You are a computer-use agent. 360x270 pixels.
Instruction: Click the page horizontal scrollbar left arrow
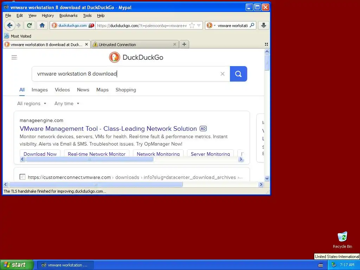pos(6,184)
